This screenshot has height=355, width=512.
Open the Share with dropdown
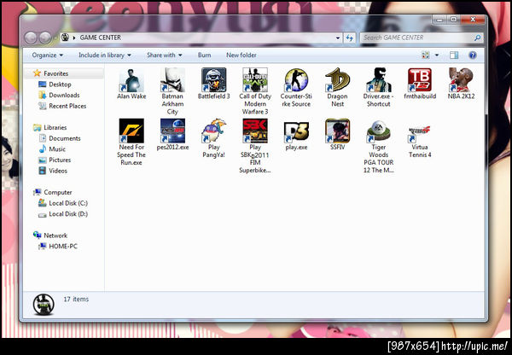click(165, 55)
